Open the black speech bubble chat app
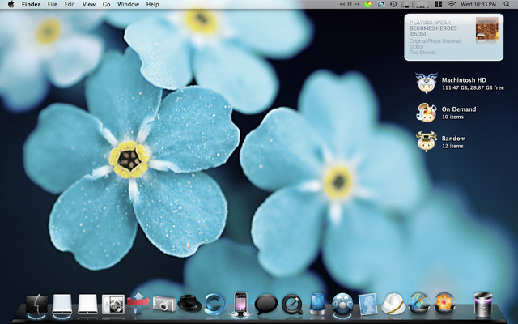 pyautogui.click(x=266, y=305)
